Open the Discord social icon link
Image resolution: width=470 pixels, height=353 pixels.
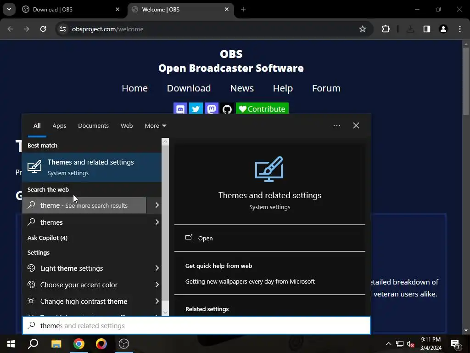click(180, 108)
